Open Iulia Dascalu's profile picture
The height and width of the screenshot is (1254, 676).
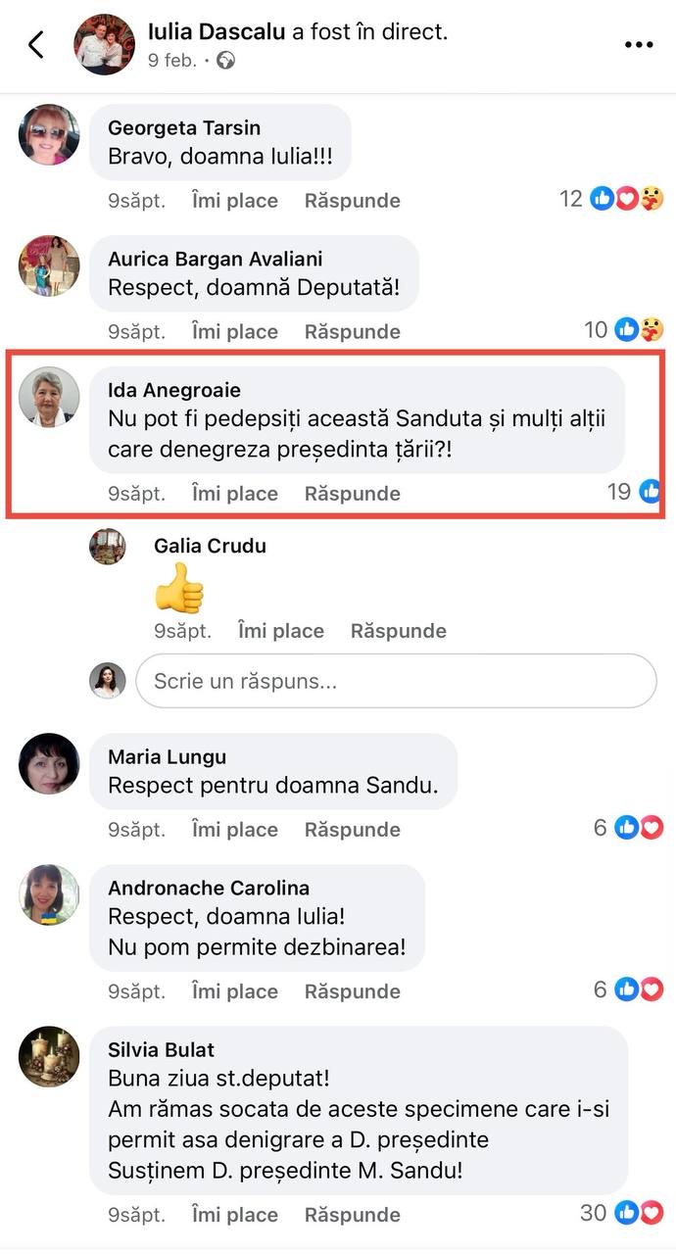[105, 45]
